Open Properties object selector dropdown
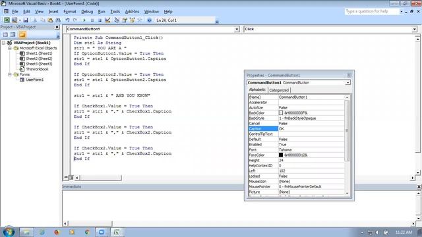Viewport: 422px width, 237px height. 347,82
